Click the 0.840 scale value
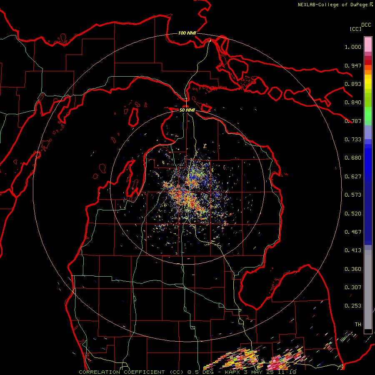Screen dimensions: 375x375 click(x=353, y=102)
